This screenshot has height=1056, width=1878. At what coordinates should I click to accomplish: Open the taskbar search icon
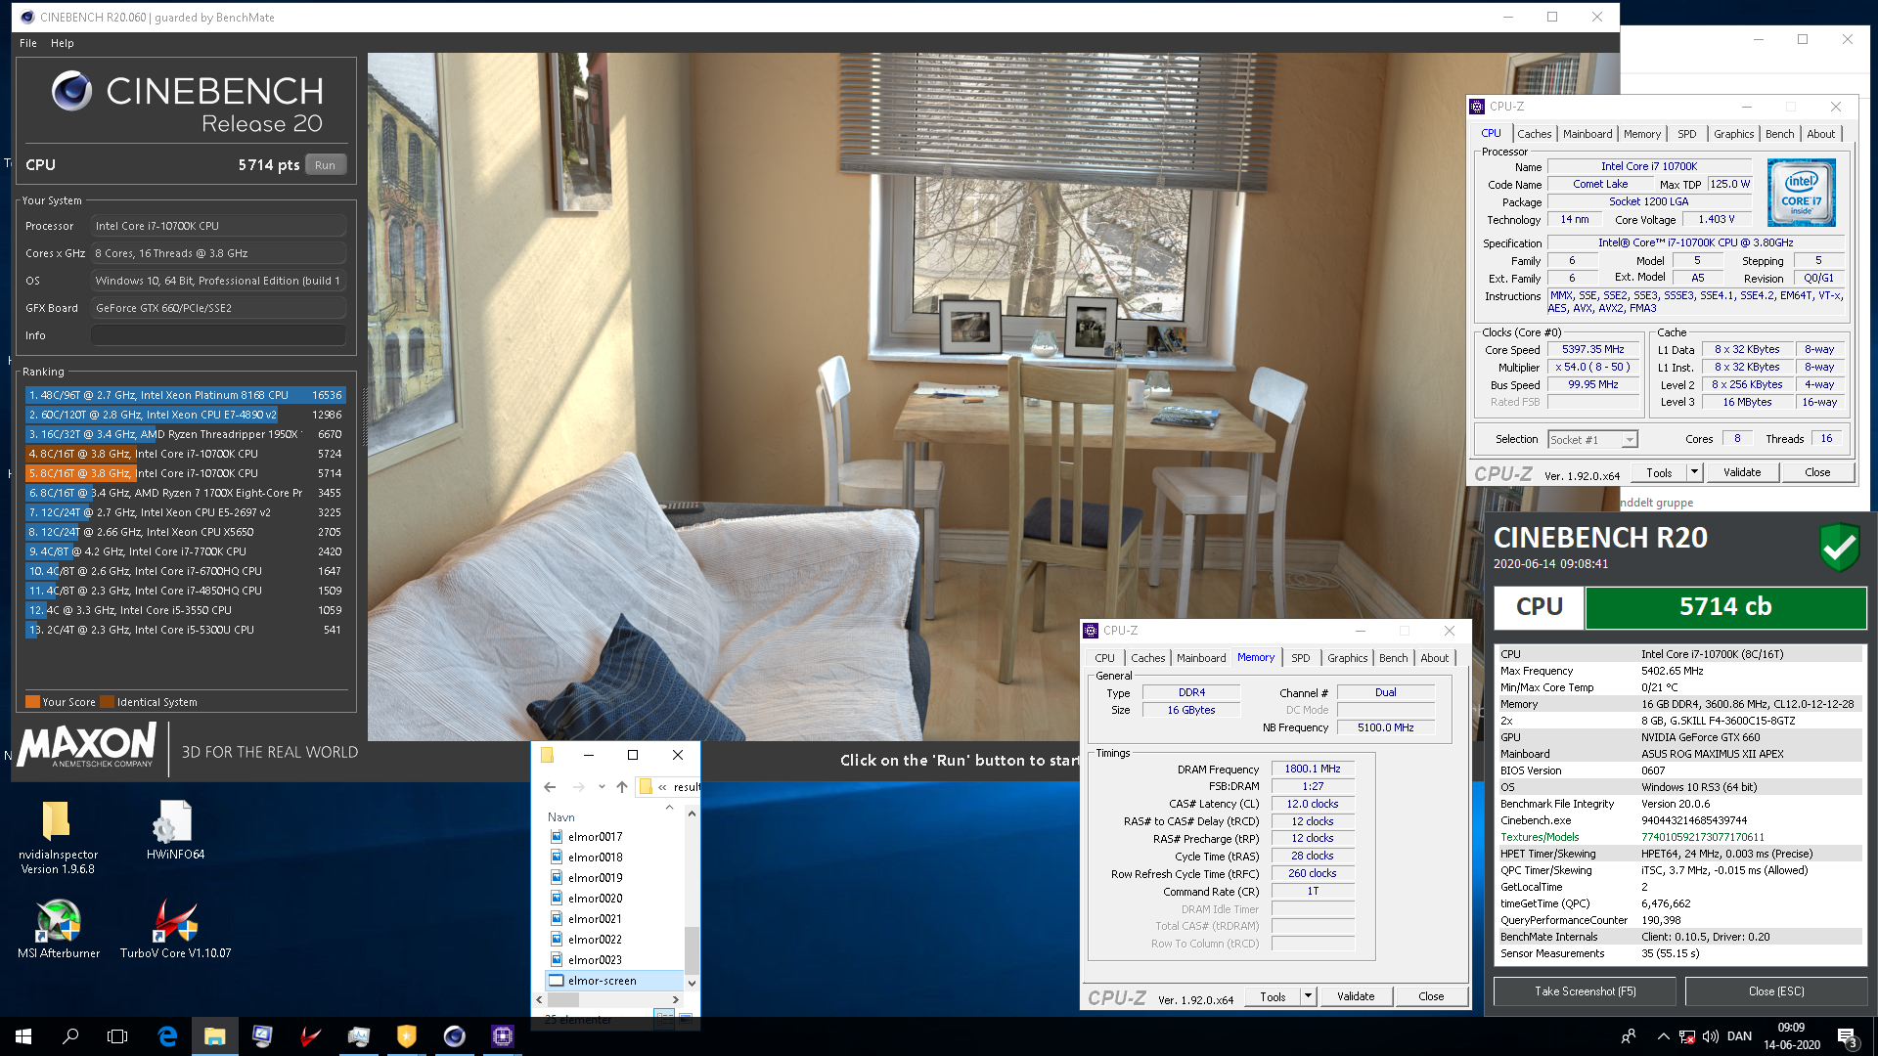(x=70, y=1036)
